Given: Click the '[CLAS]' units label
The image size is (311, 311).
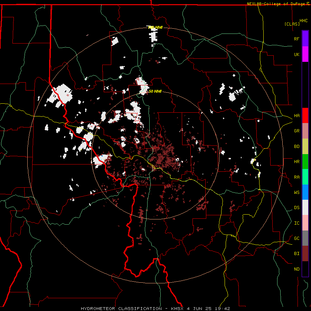Looking at the screenshot, I should [292, 24].
